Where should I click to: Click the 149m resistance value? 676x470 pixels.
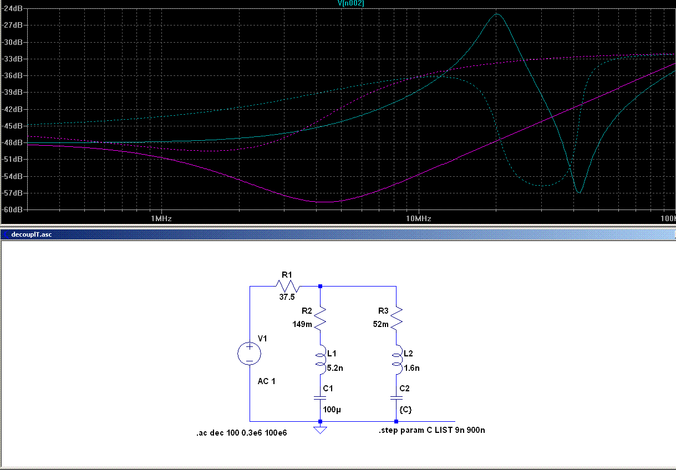303,325
